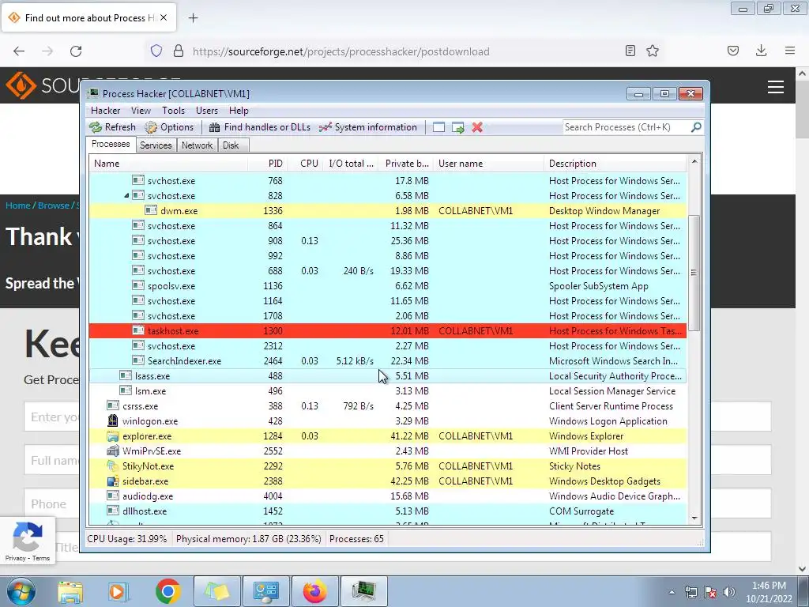Open the View menu
The width and height of the screenshot is (809, 607).
tap(141, 111)
